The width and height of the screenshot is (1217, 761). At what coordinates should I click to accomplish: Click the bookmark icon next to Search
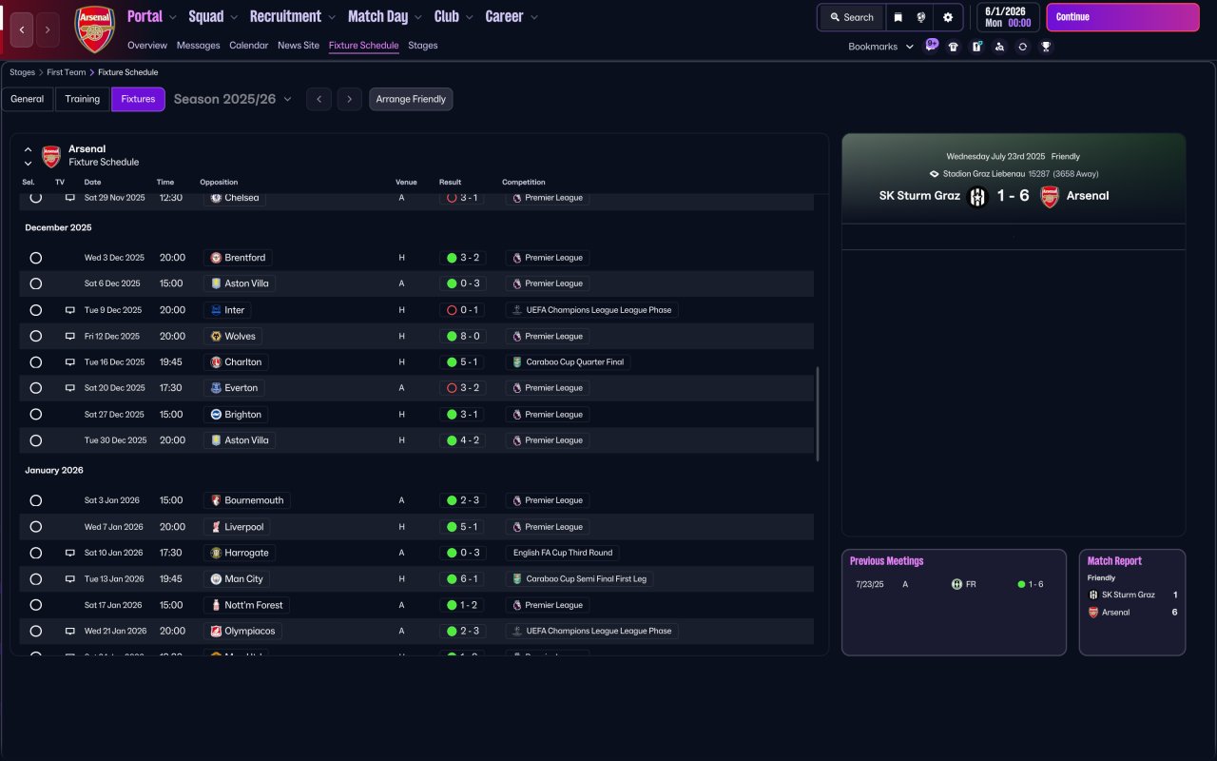click(x=898, y=17)
